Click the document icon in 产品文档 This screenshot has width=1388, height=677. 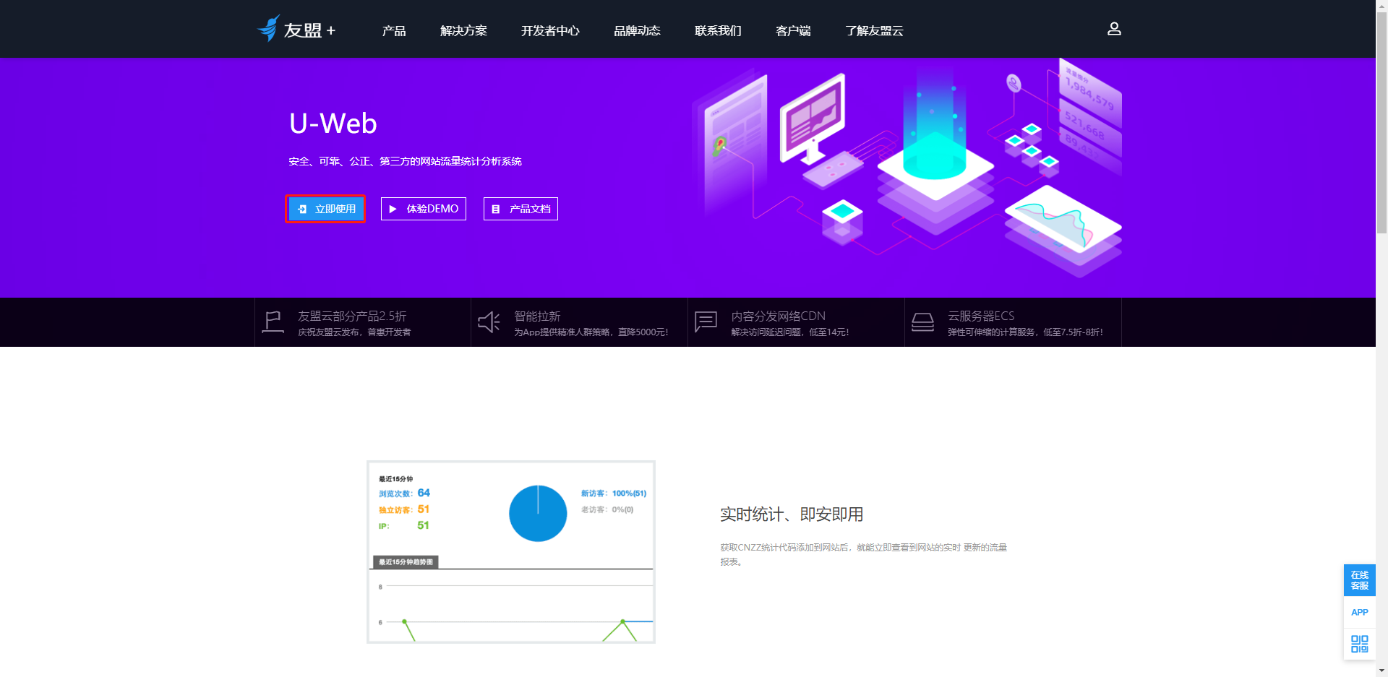495,209
